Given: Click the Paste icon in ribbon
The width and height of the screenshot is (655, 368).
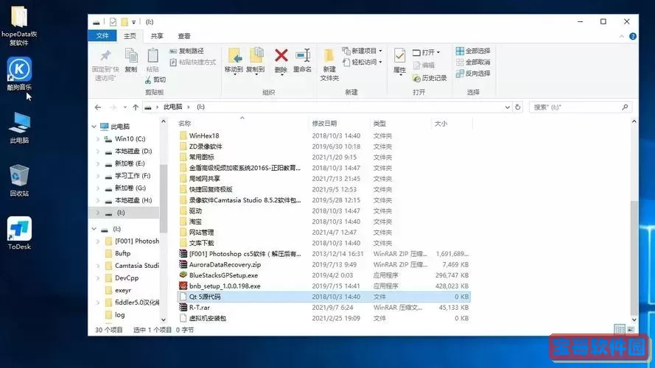Looking at the screenshot, I should click(153, 56).
